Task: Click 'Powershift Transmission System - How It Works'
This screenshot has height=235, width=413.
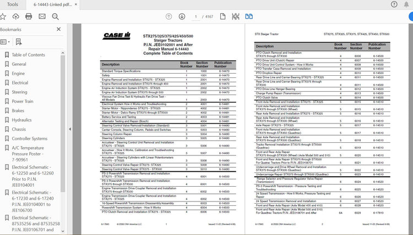Action: (131, 208)
